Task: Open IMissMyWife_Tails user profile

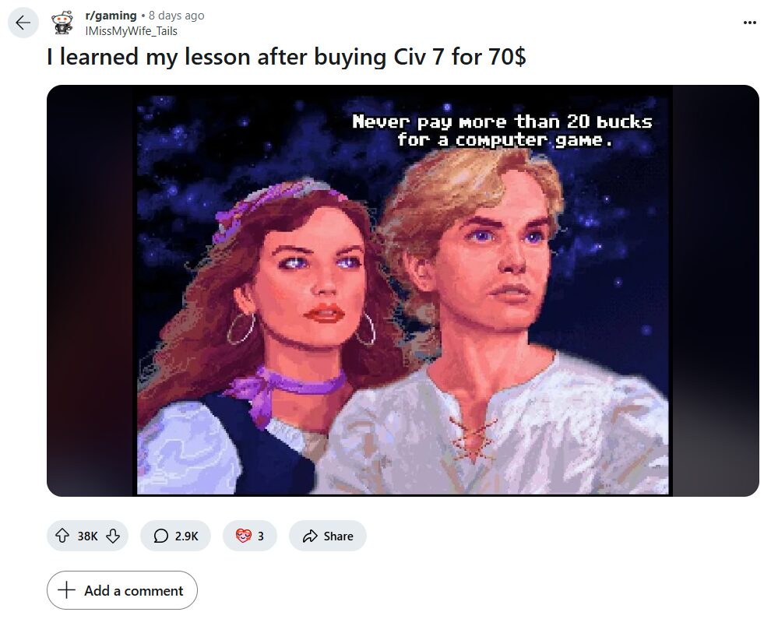Action: click(132, 31)
